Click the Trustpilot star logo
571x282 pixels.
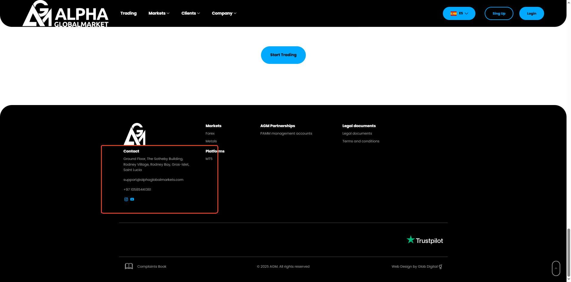point(411,240)
